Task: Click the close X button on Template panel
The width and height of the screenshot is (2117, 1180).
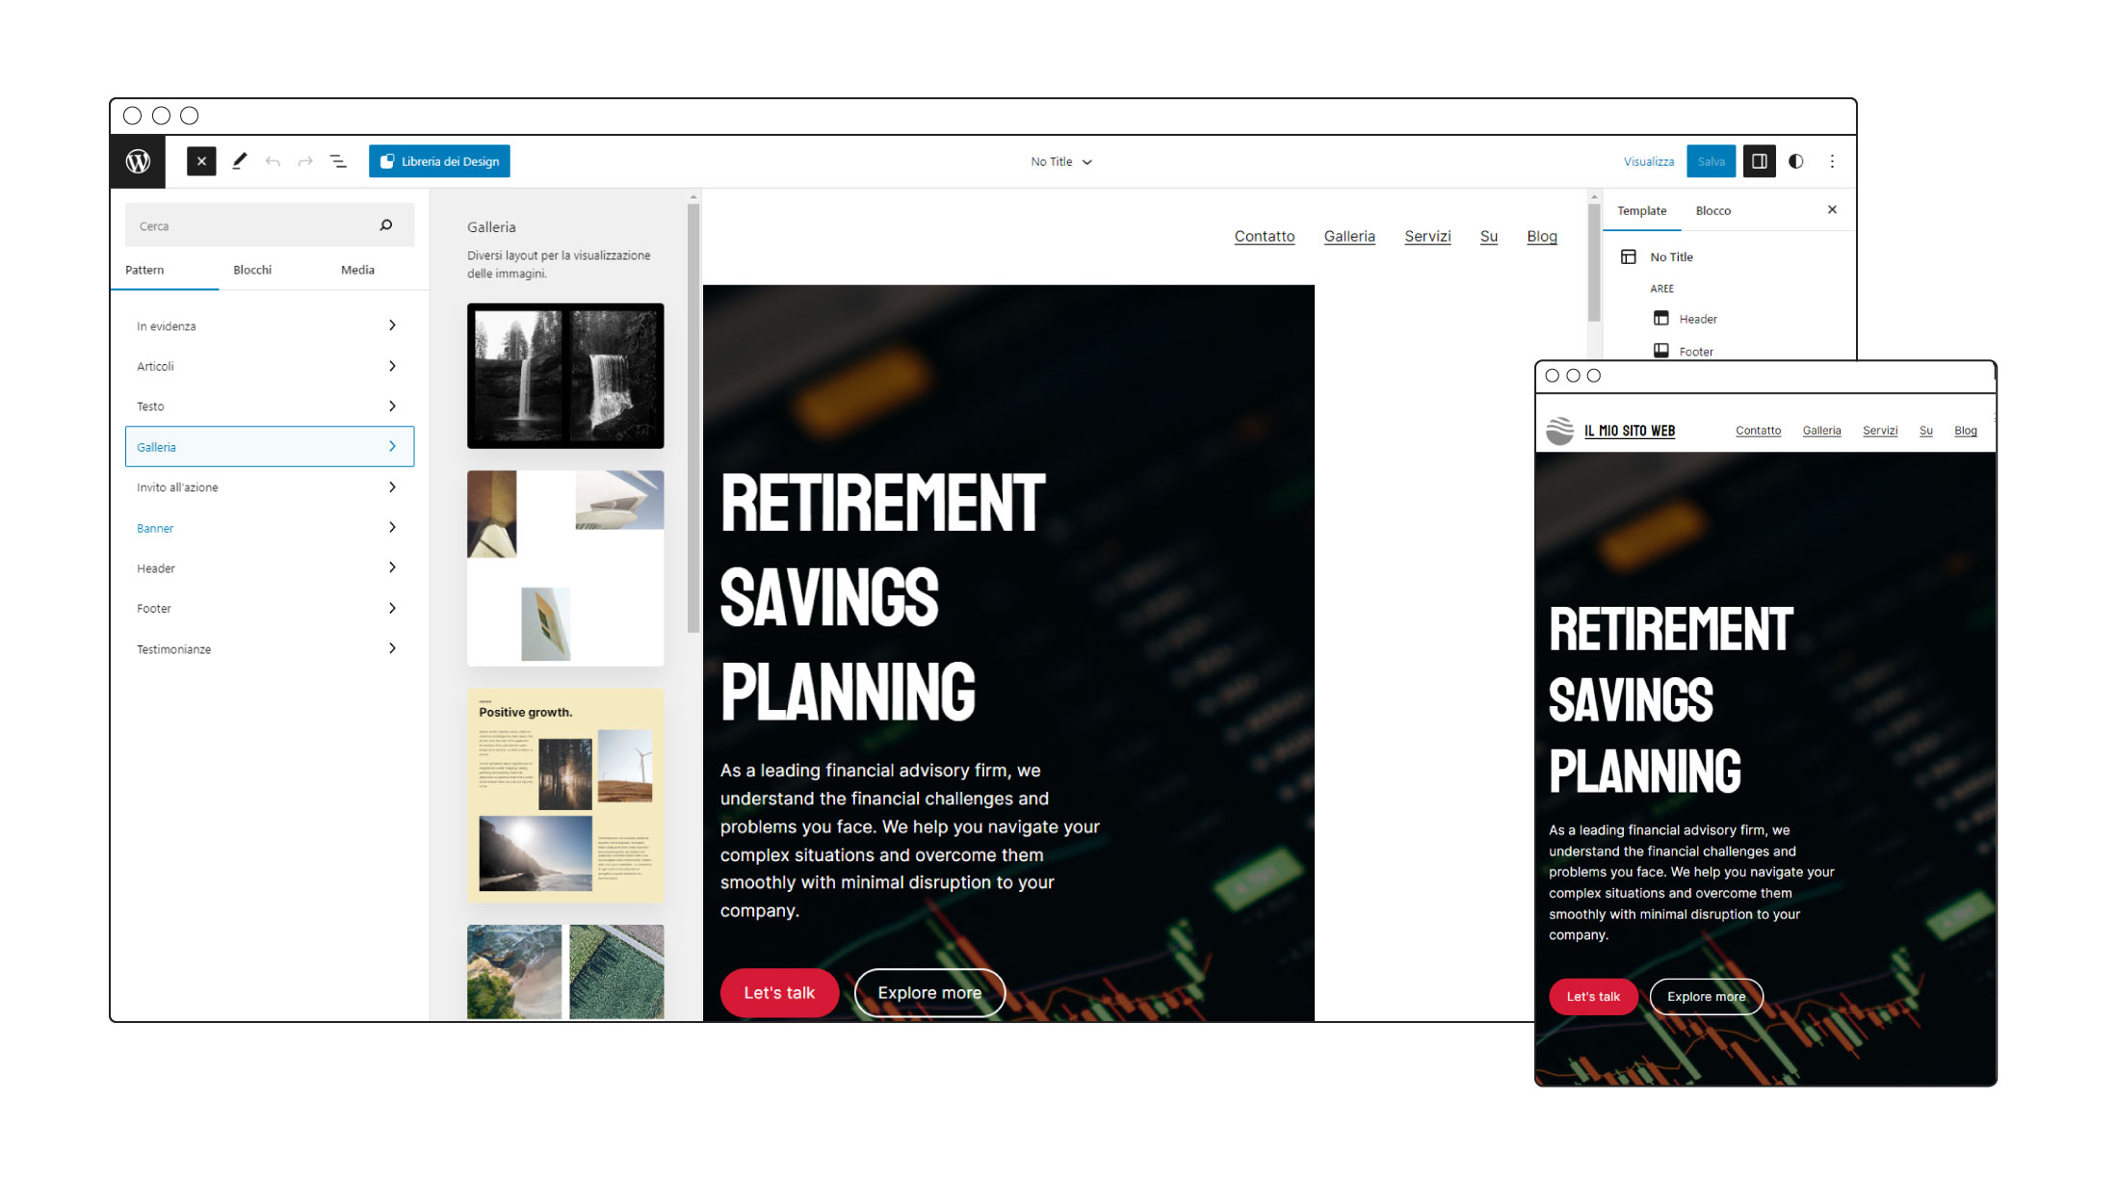Action: coord(1834,209)
